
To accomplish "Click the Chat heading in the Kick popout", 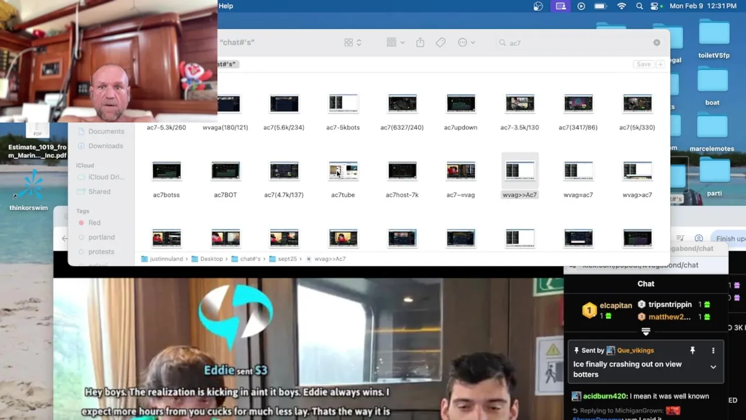I will click(646, 283).
